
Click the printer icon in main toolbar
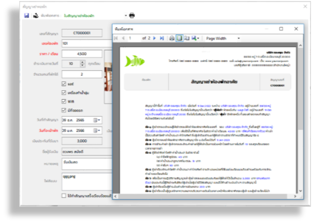coord(132,16)
